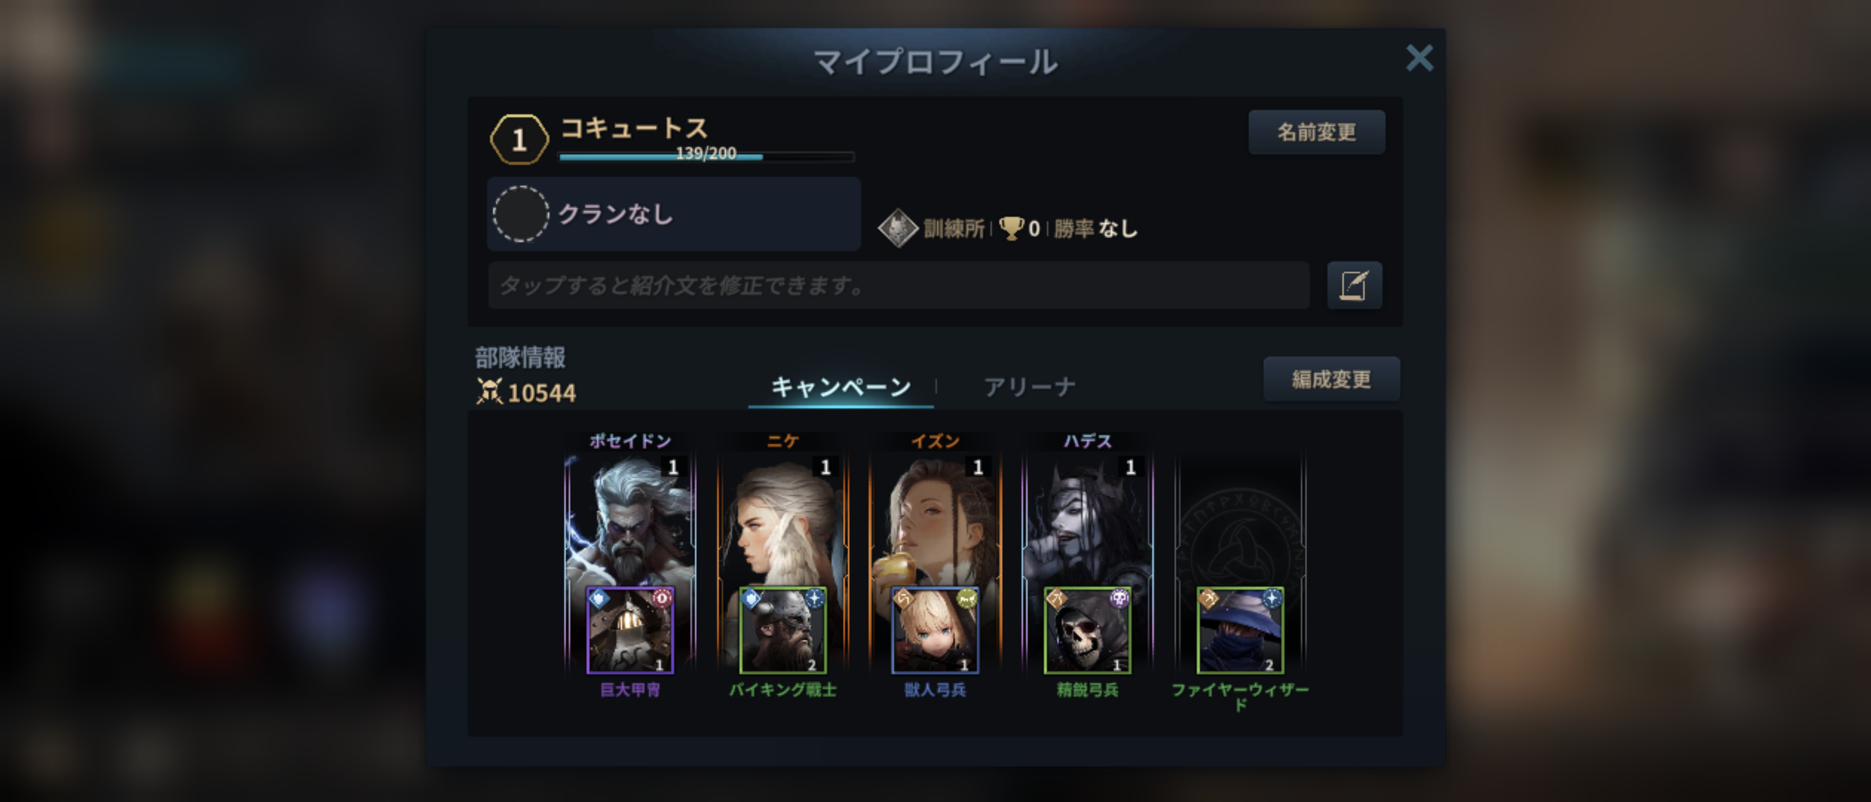Viewport: 1871px width, 802px height.
Task: Click the 名前変更 button
Action: click(1316, 132)
